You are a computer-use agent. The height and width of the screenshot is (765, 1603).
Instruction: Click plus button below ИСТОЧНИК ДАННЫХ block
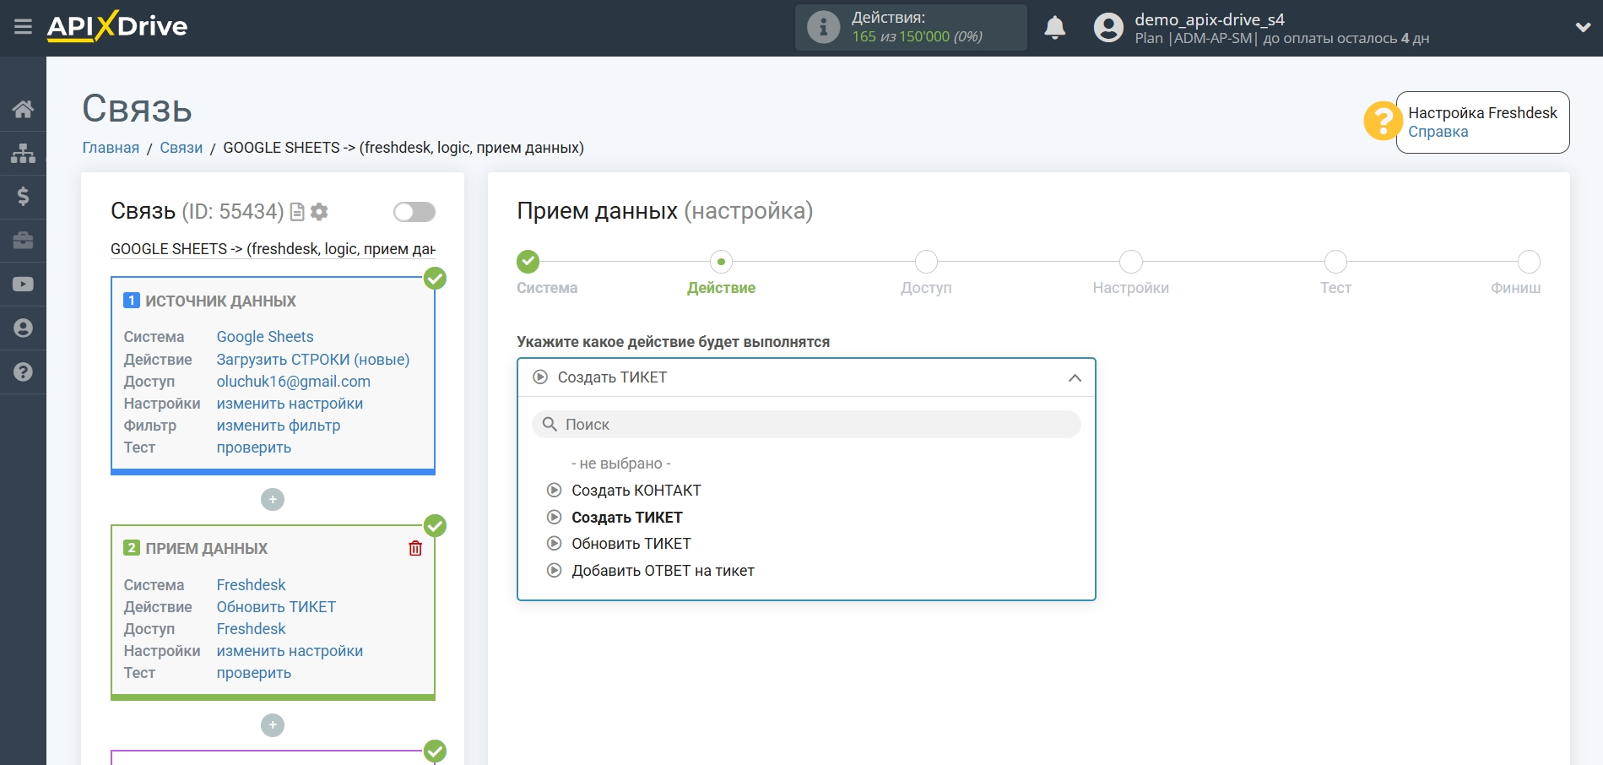coord(273,500)
